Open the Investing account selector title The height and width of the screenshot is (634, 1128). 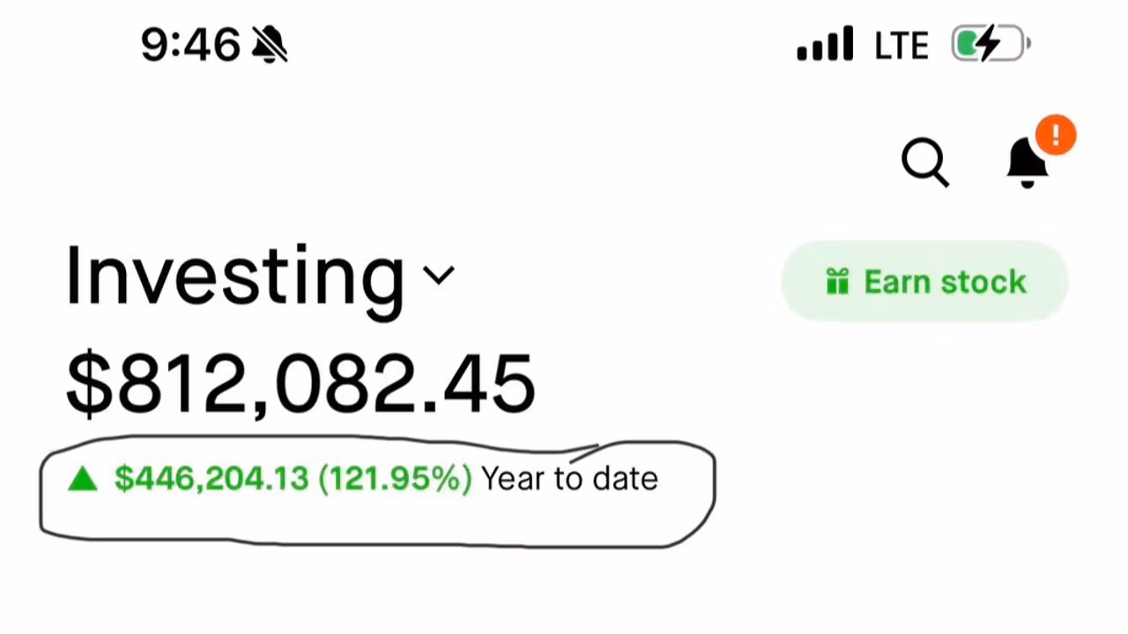[235, 276]
